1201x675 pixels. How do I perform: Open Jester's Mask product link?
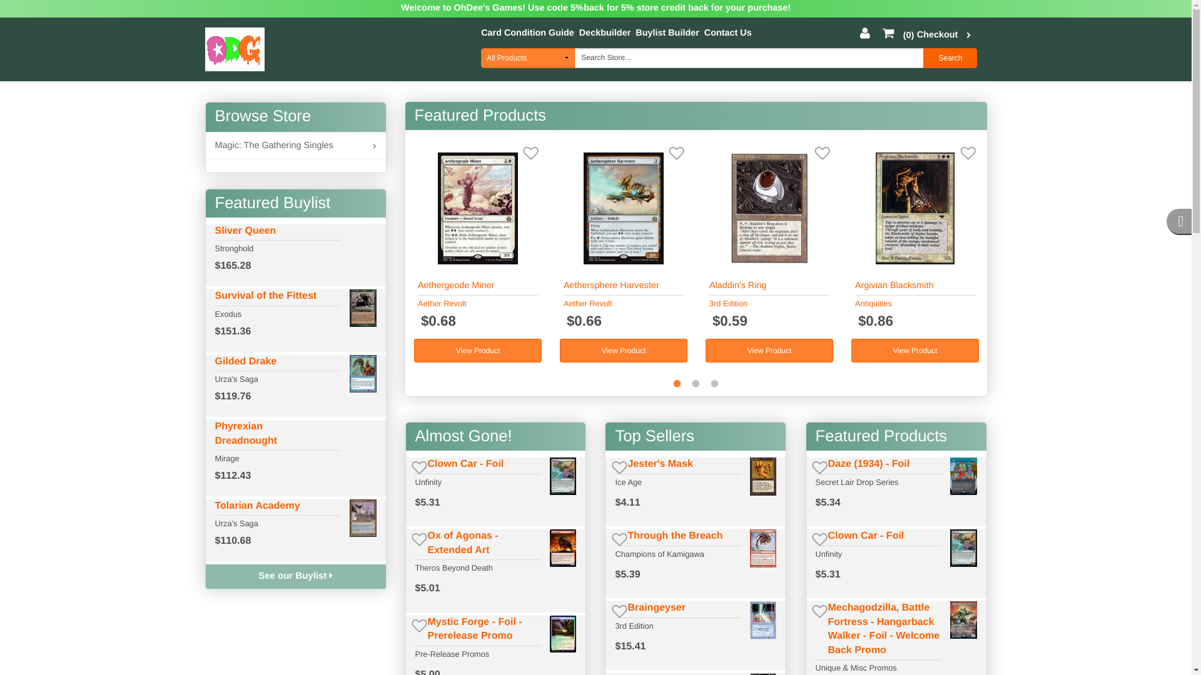(660, 464)
